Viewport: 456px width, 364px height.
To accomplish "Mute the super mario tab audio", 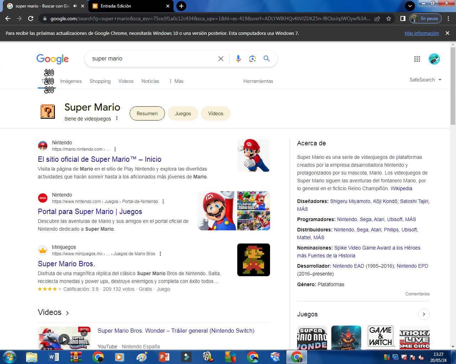I will pos(75,6).
